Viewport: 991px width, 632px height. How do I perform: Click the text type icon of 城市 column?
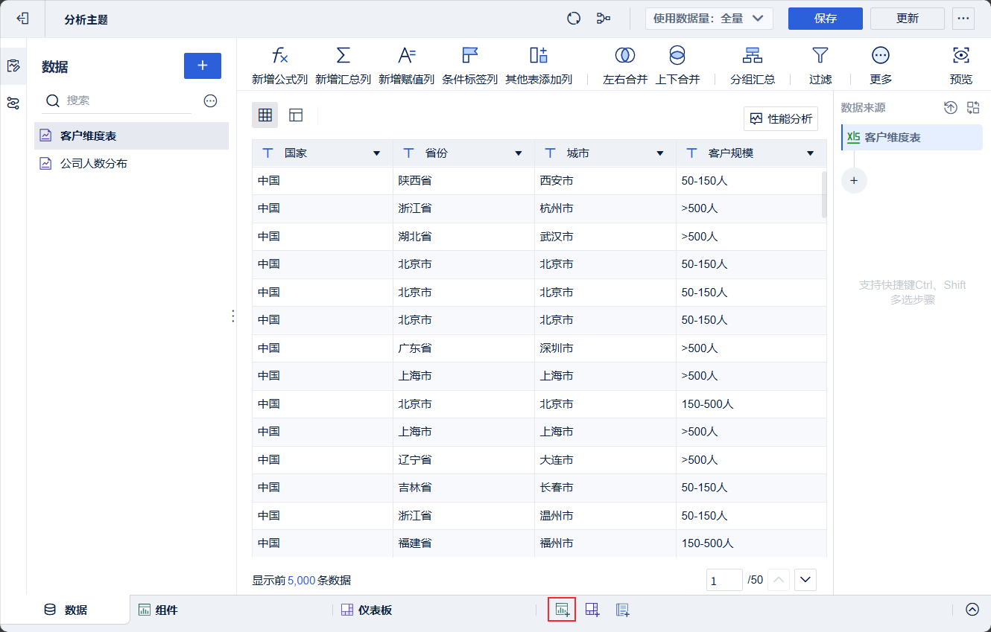(x=550, y=153)
